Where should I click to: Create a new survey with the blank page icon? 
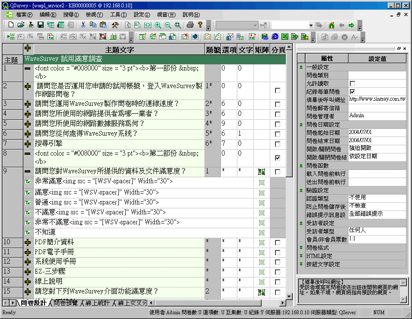click(11, 25)
